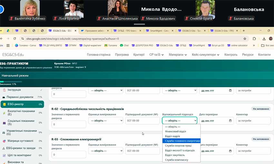This screenshot has width=274, height=164.
Task: Click R-03 value input field
Action: pos(69,155)
